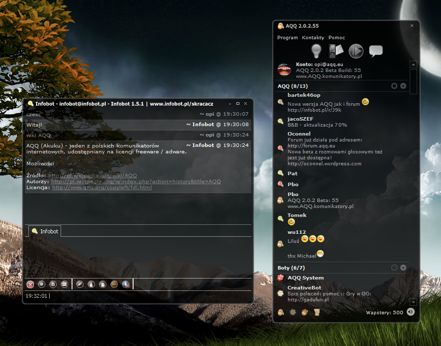The height and width of the screenshot is (346, 441).
Task: Click the mouth avatar next to Konto
Action: coord(284,69)
